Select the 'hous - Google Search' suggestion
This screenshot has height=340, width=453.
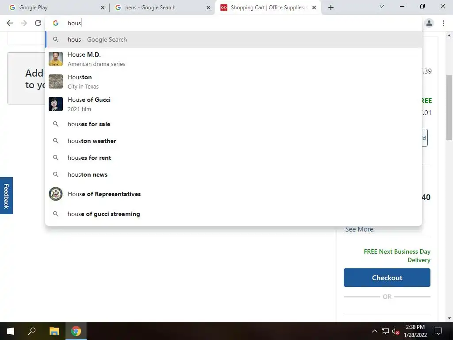coord(234,39)
